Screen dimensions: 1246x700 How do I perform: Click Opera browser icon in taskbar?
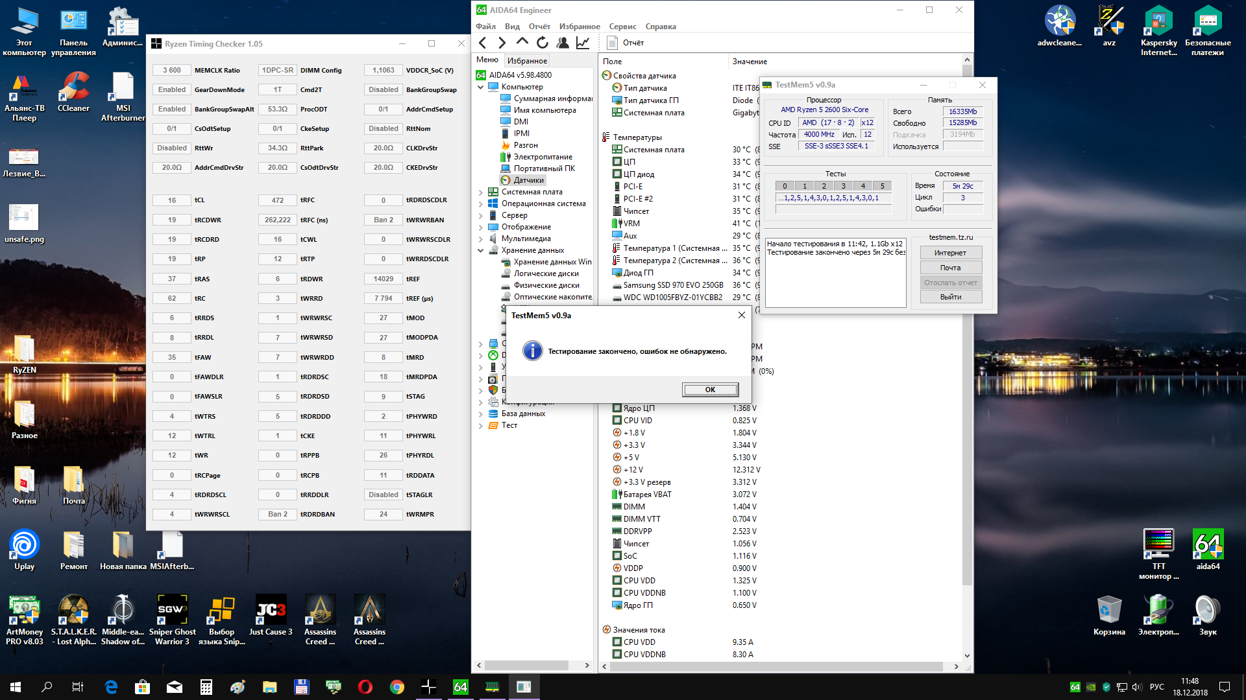(x=365, y=686)
